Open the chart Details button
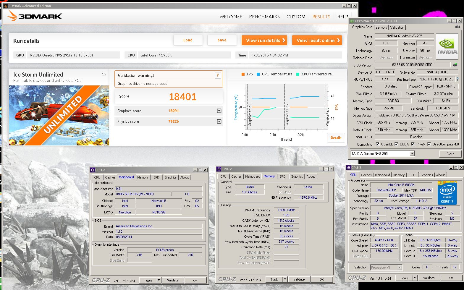464x290 pixels. click(x=336, y=138)
